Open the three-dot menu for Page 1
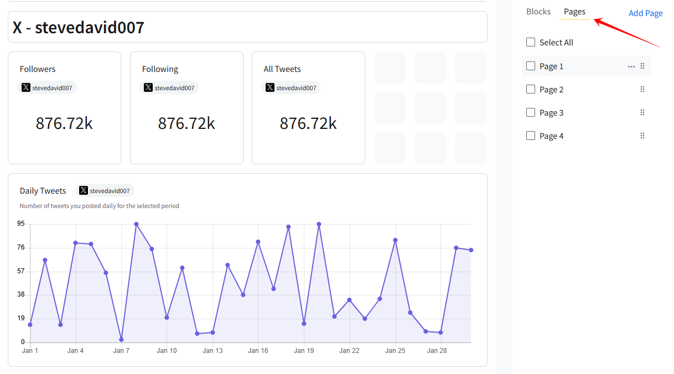Screen dimensions: 674x374 pyautogui.click(x=631, y=66)
